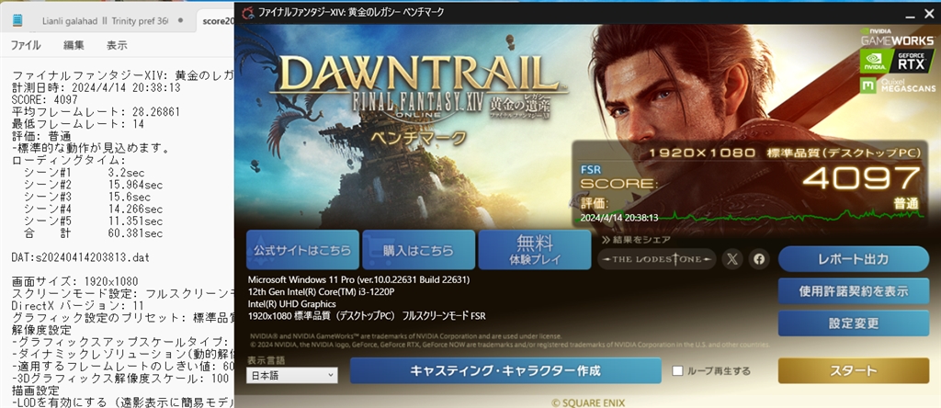
Task: Click the Facebook share icon
Action: point(759,259)
